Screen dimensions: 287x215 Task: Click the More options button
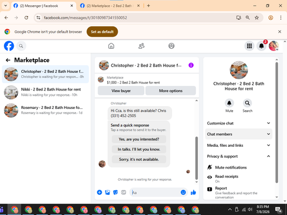click(x=170, y=91)
